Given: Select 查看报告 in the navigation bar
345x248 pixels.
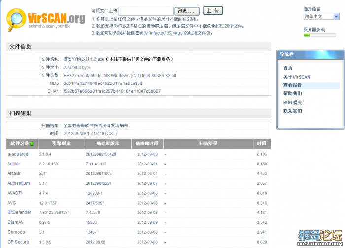Looking at the screenshot, I should coord(310,85).
